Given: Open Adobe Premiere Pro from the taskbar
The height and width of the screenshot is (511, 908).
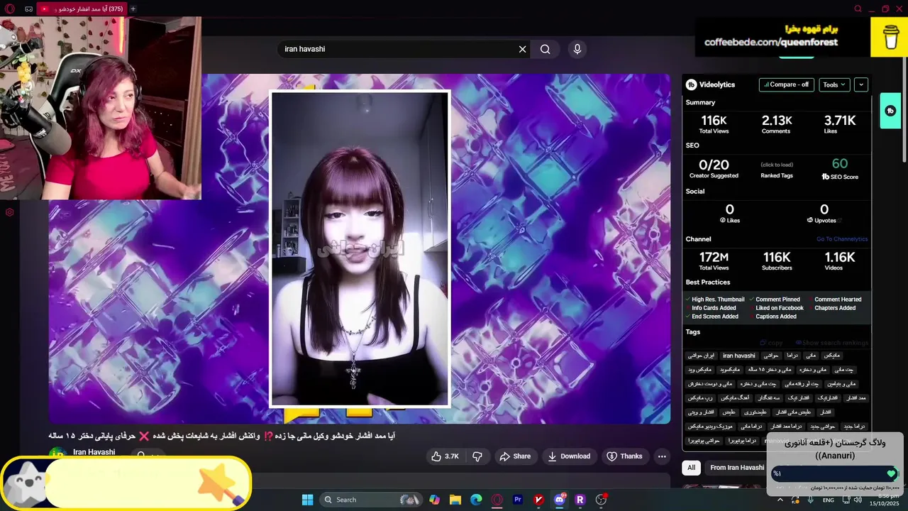Looking at the screenshot, I should tap(518, 500).
